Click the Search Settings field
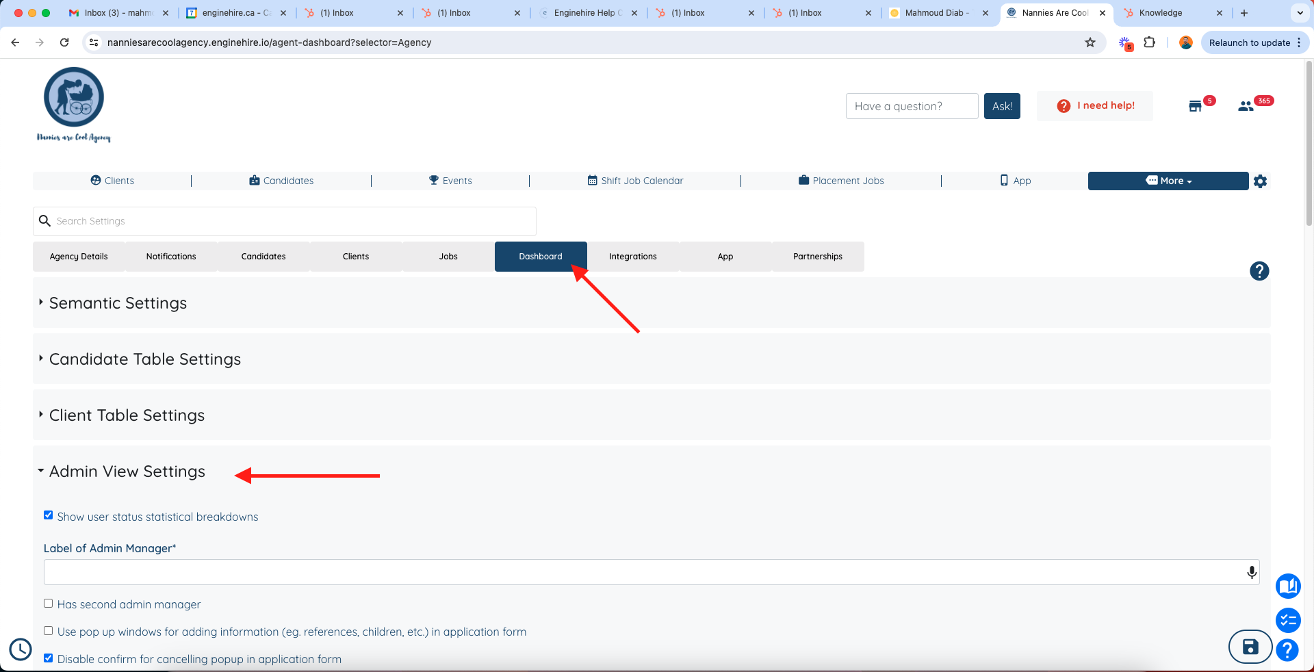Screen dimensions: 1314x672 [285, 221]
